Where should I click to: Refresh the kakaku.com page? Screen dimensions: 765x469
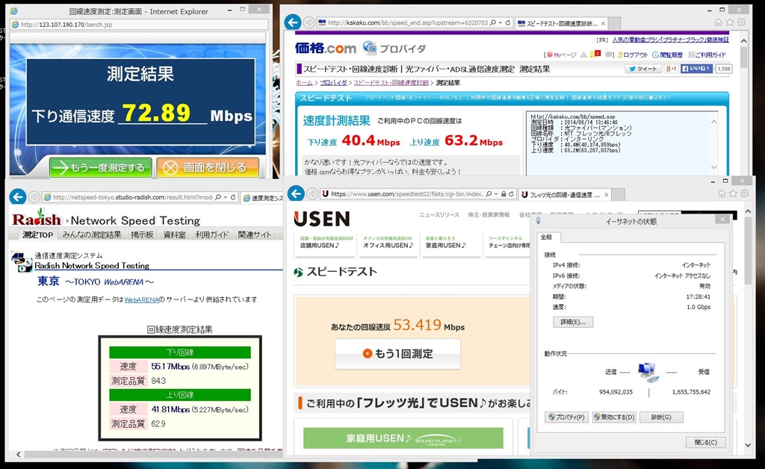(508, 23)
